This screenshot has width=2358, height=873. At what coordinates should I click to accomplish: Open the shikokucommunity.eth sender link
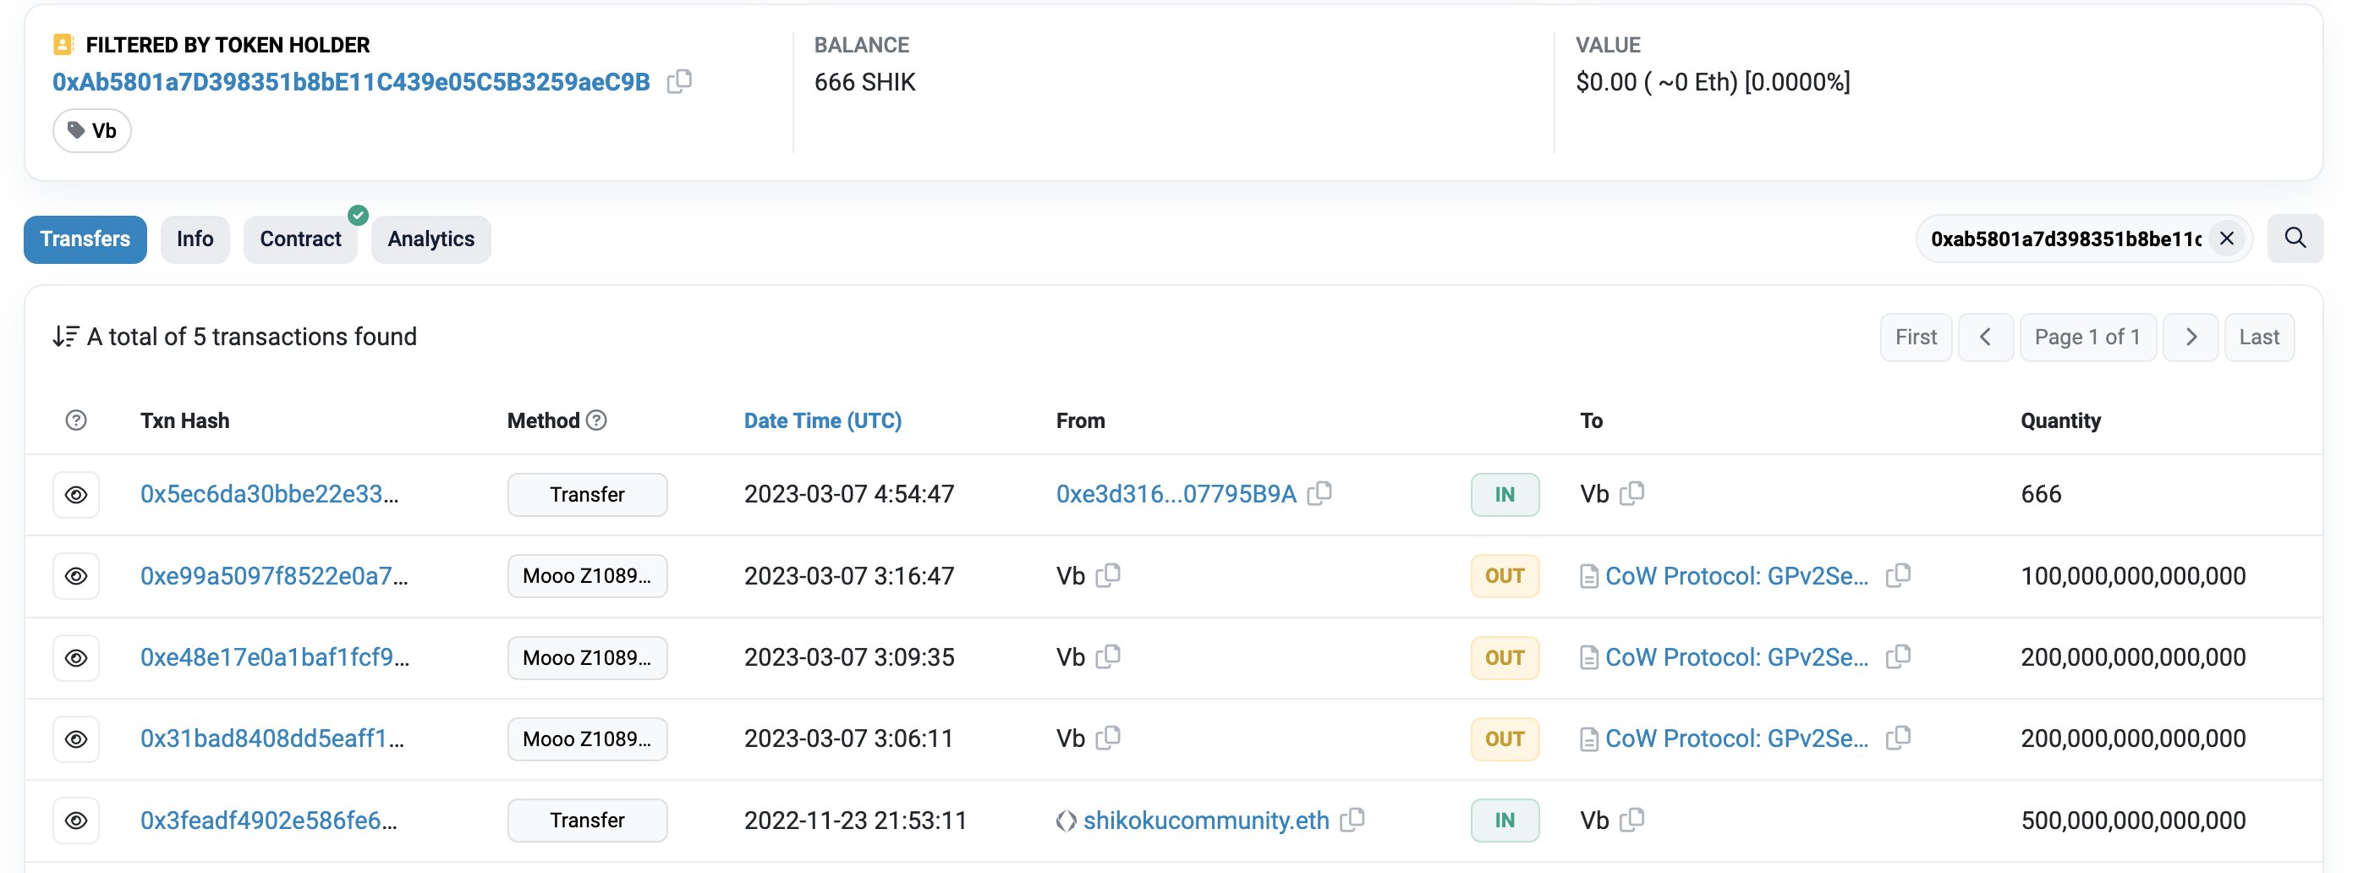click(1205, 820)
